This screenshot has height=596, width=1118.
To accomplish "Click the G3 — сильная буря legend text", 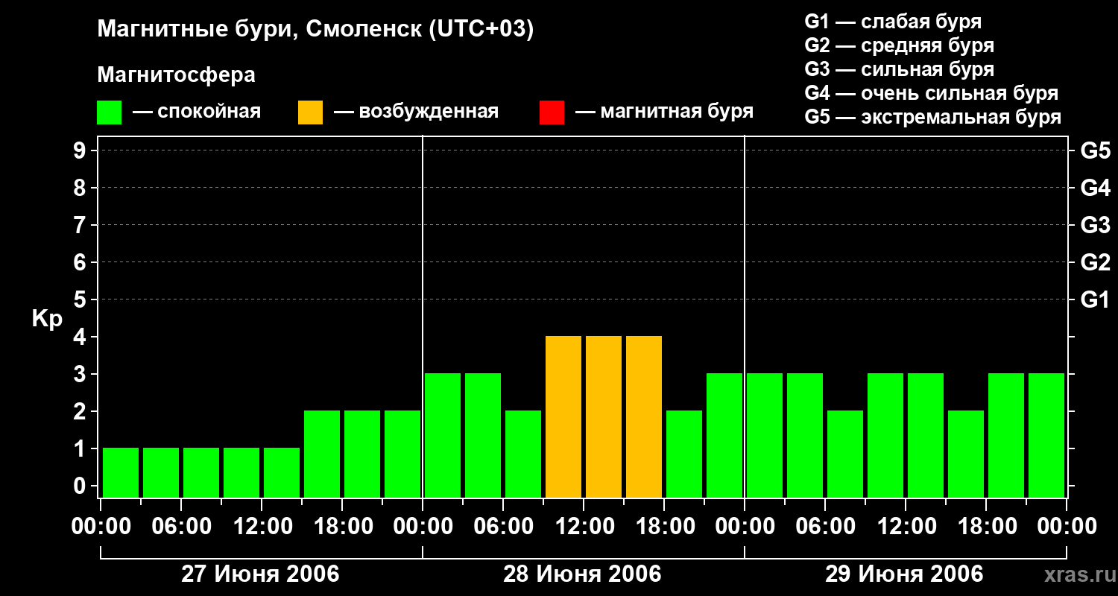I will coord(900,69).
